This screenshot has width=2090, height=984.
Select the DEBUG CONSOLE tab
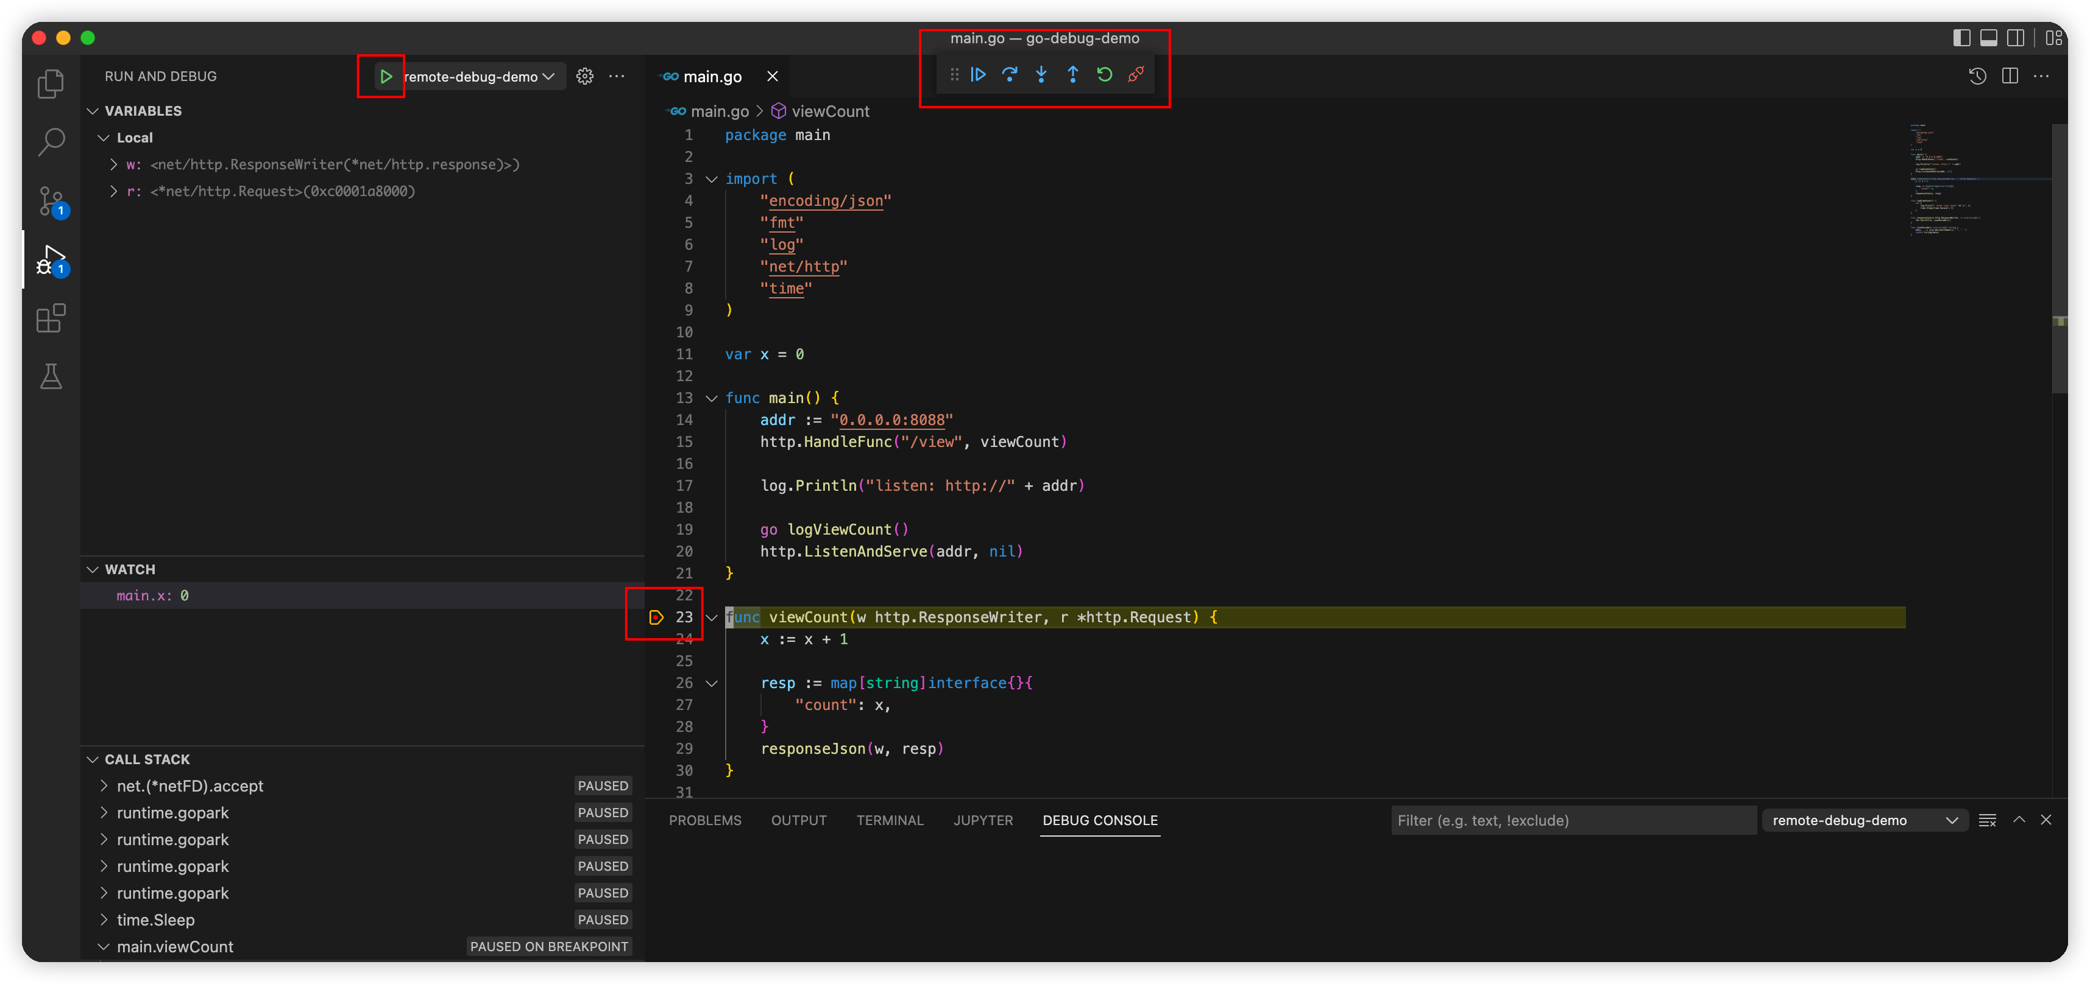click(x=1100, y=820)
